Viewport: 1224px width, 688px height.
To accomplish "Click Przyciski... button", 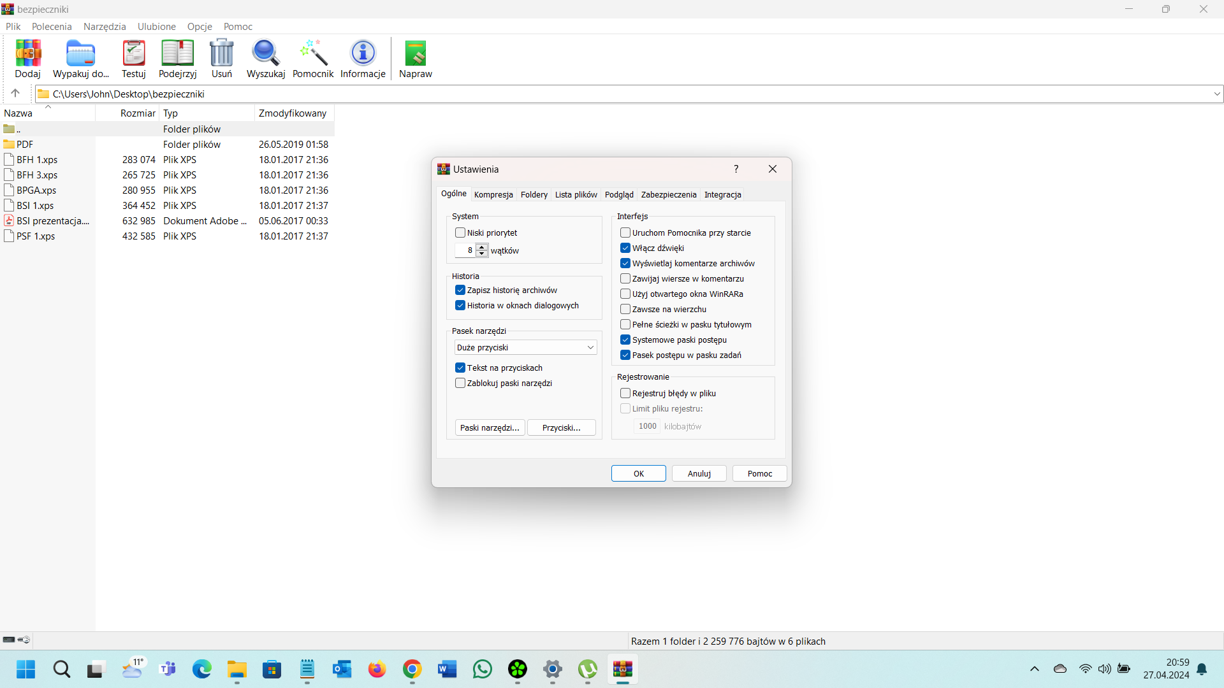I will coord(562,427).
